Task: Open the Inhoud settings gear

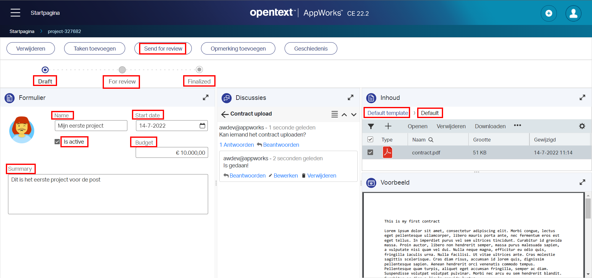Action: (582, 126)
